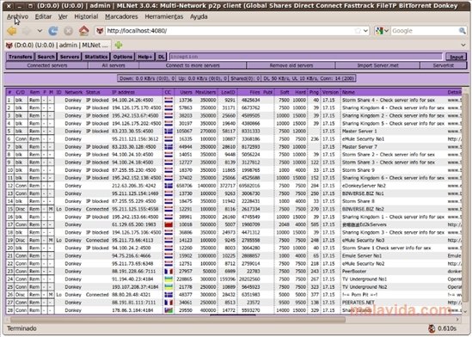This screenshot has height=337, width=472.
Task: Click Conn for eMule Security No1 row
Action: [x=21, y=139]
